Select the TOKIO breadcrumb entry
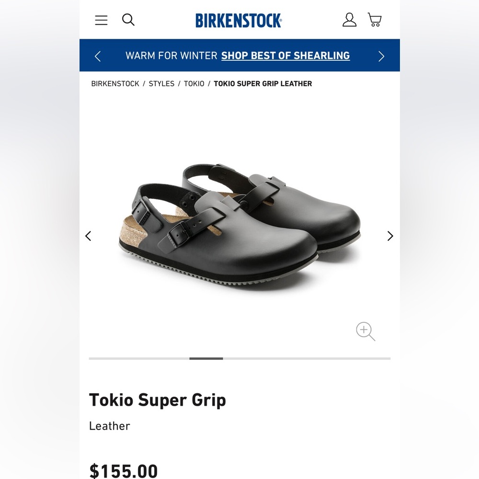Screen dimensions: 479x479 [194, 83]
